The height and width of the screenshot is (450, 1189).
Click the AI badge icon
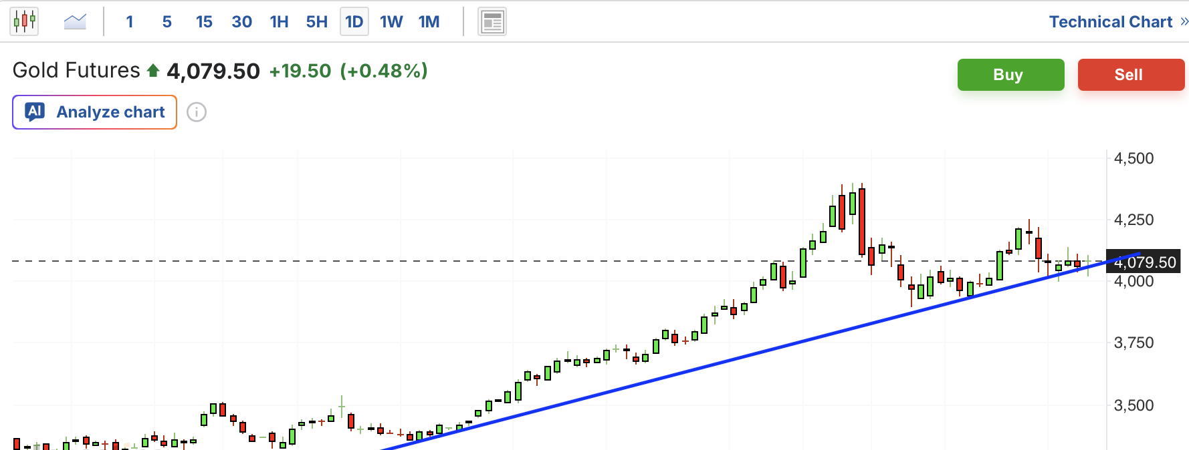35,111
